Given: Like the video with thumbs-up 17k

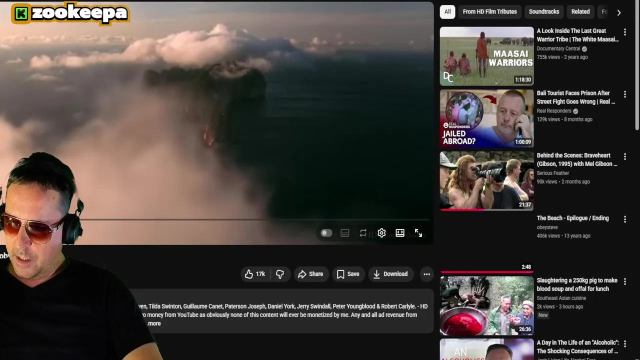Looking at the screenshot, I should (x=255, y=274).
